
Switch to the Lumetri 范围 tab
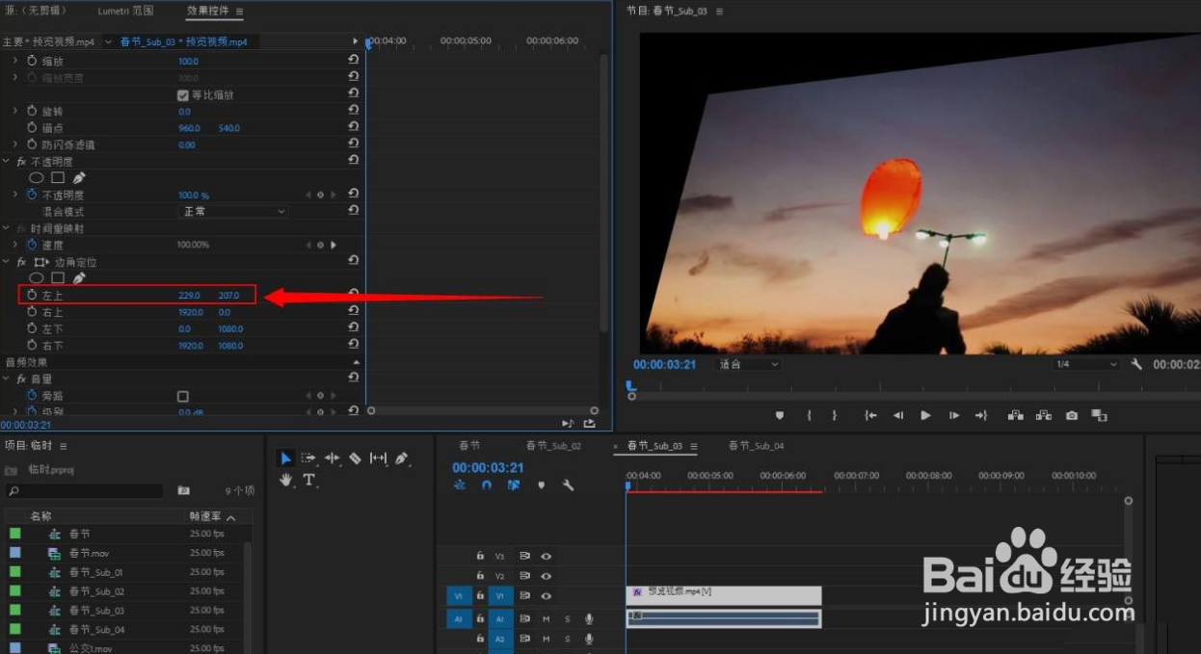(x=125, y=11)
